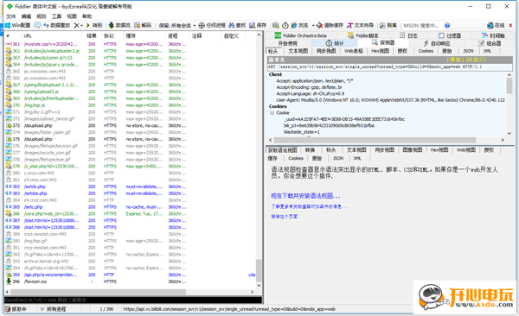Viewport: 519px width, 316px height.
Task: Click the yellow header definitions link
Action: (476, 60)
